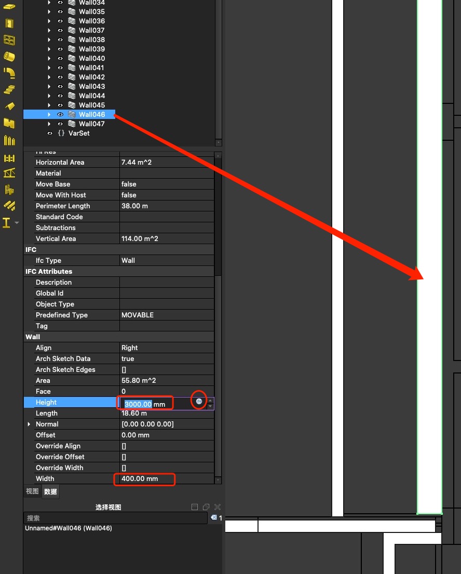Switch to the 数据 tab
461x574 pixels.
click(x=50, y=491)
